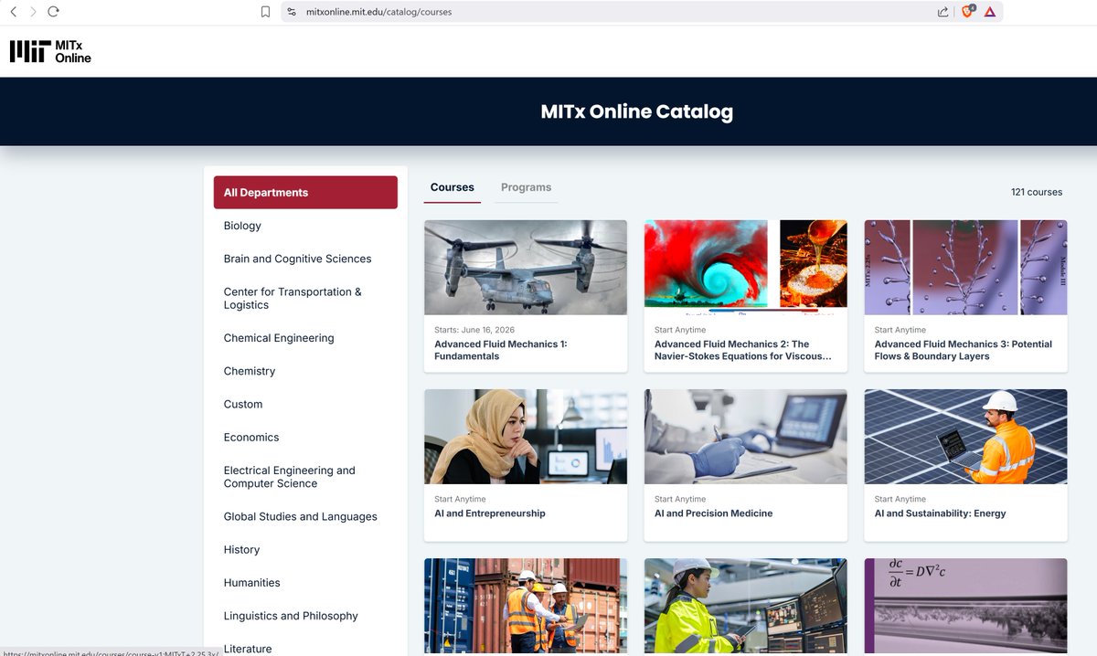Reload the page with the refresh icon
Screen dimensions: 1097x656
[53, 12]
